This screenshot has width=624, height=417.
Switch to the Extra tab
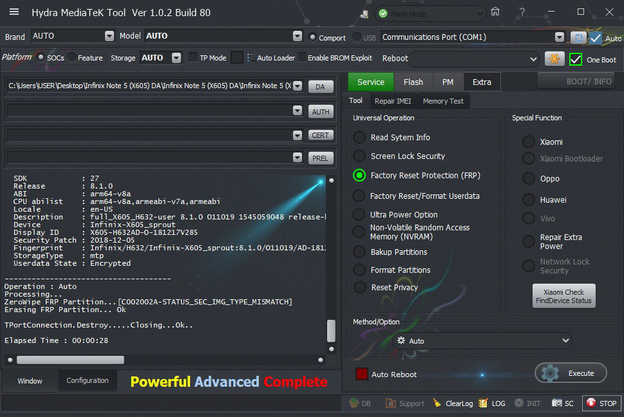482,82
